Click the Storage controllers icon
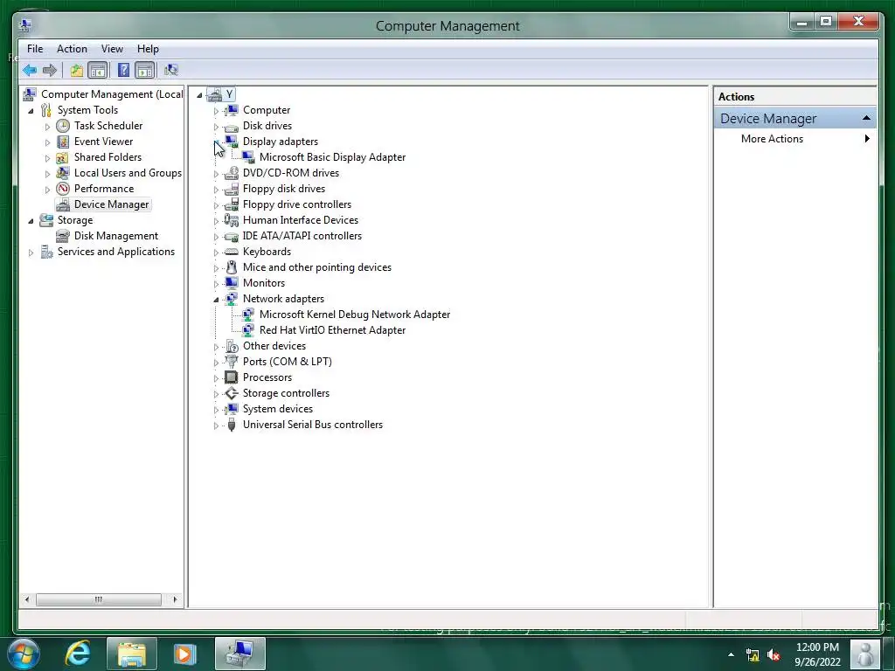The width and height of the screenshot is (895, 671). pos(231,393)
